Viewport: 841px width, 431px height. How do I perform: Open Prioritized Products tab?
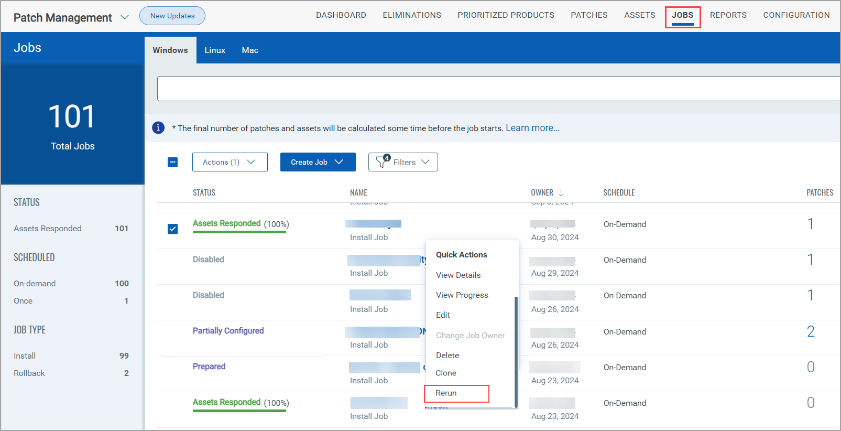coord(506,15)
